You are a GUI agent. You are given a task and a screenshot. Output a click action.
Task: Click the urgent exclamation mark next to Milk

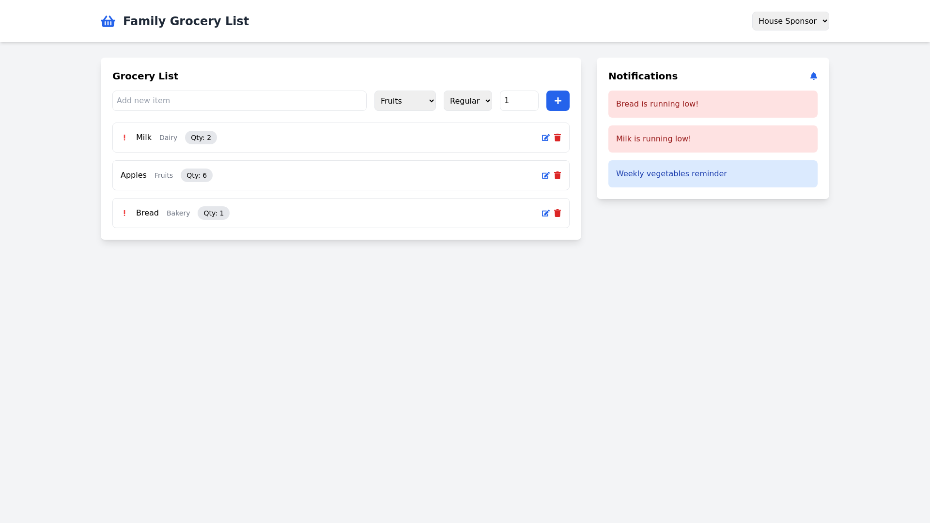click(124, 138)
